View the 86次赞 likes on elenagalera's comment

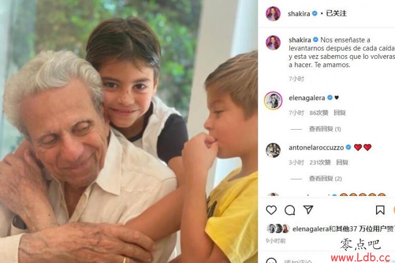tap(319, 113)
